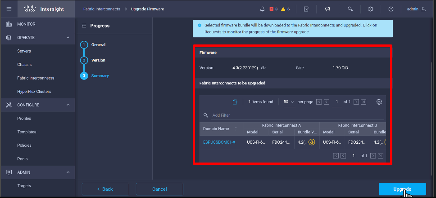The image size is (436, 198).
Task: Open the help question mark icon
Action: point(391,9)
